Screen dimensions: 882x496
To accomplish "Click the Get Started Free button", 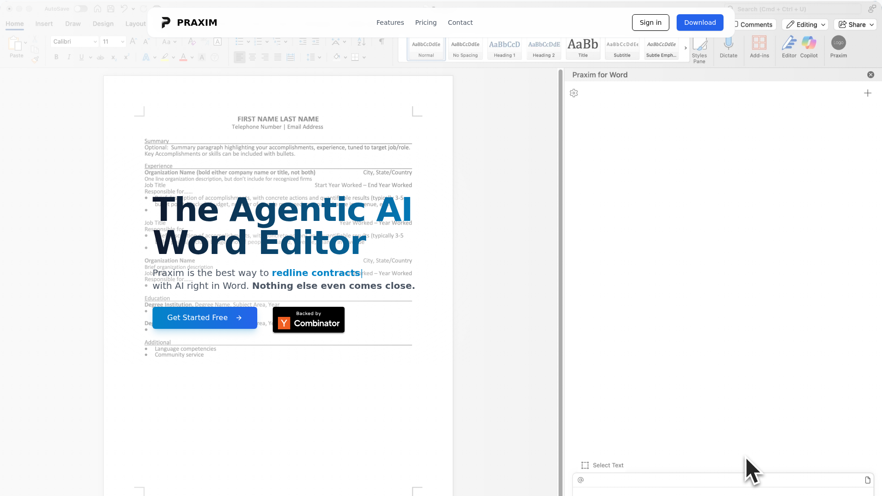I will tap(205, 318).
